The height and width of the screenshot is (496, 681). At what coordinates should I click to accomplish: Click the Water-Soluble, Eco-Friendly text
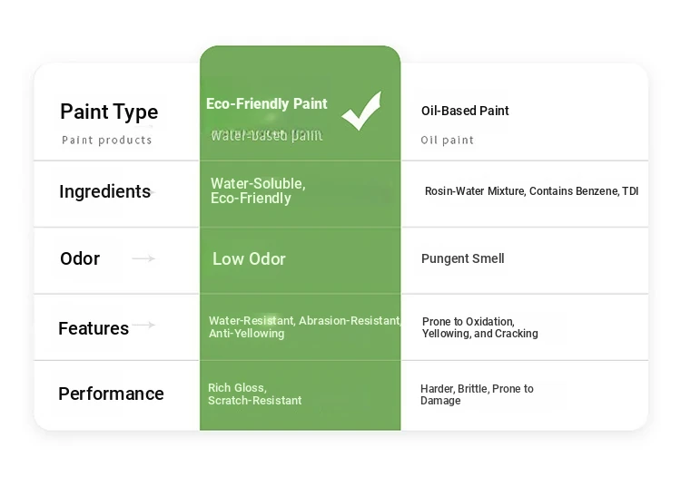(258, 190)
